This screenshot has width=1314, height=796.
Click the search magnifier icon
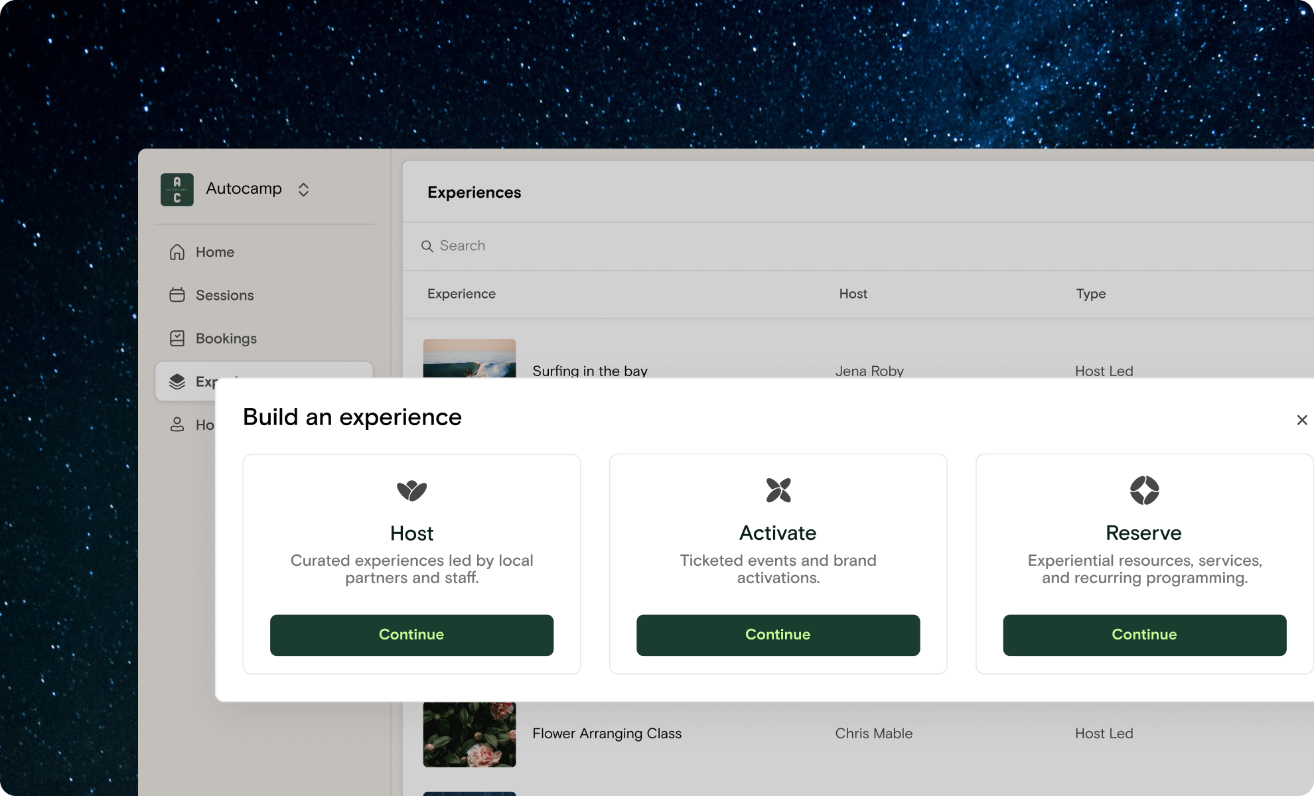pyautogui.click(x=427, y=246)
